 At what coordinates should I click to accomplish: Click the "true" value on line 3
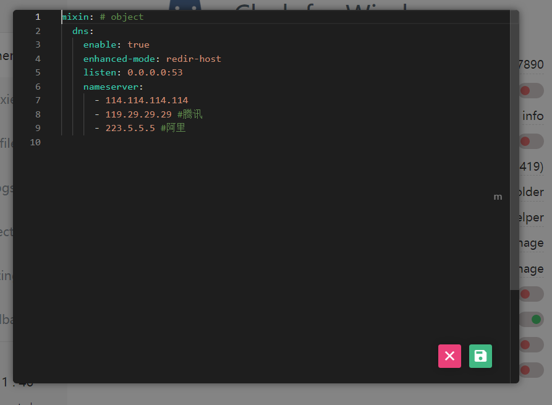[138, 45]
